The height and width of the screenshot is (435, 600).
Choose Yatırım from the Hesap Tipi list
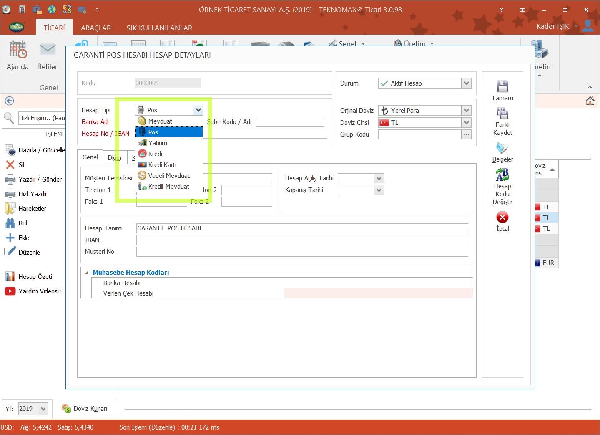(169, 143)
